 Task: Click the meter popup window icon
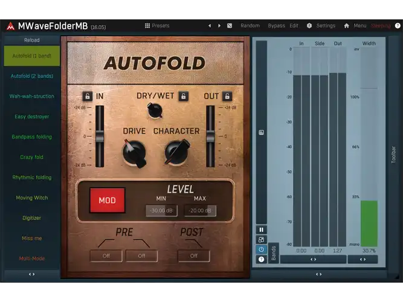coord(262,240)
